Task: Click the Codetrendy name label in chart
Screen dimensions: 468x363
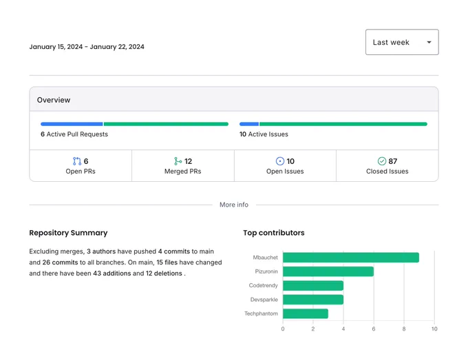Action: pos(263,286)
